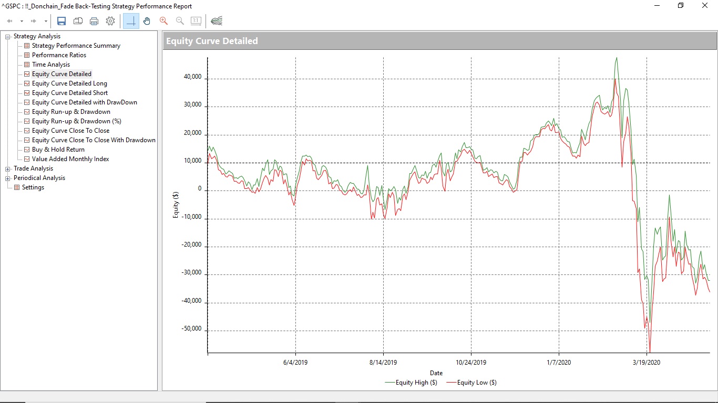Expand the Periodical Analysis tree node
Screen dimensions: 718x403
(x=8, y=178)
